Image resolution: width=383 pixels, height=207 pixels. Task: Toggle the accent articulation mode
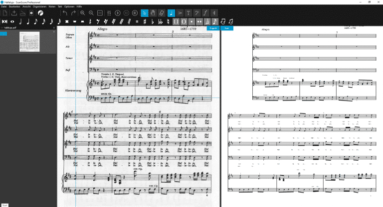pos(180,13)
